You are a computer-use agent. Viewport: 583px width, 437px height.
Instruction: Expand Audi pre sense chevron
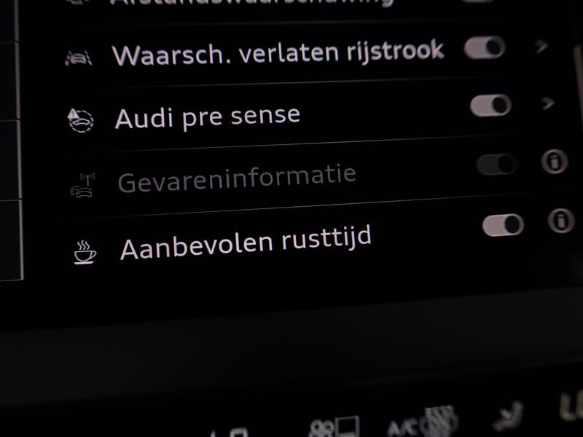coord(548,103)
